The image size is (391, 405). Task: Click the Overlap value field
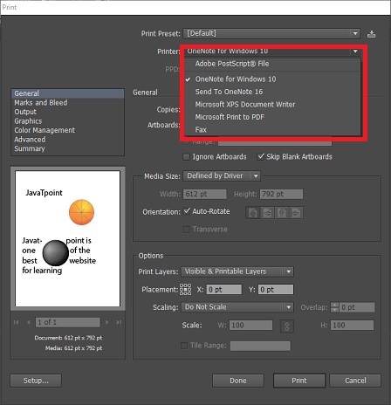click(x=357, y=307)
